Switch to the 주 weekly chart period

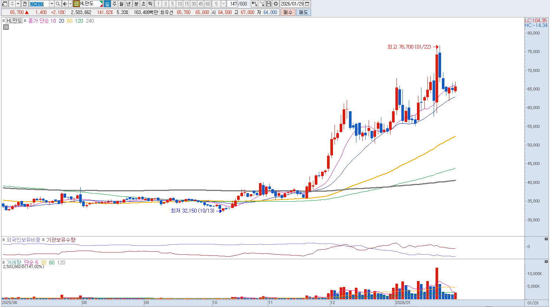click(114, 4)
